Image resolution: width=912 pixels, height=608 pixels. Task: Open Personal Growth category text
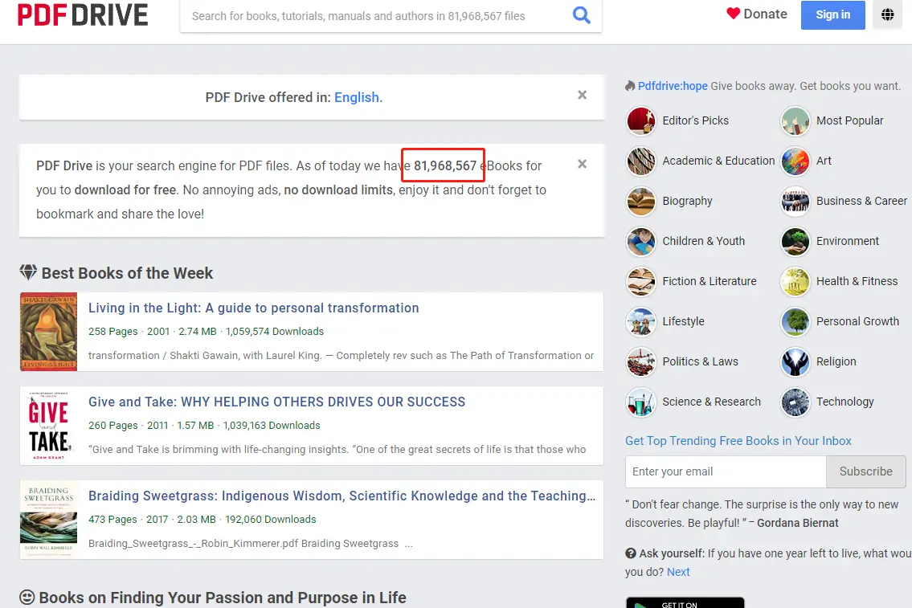(x=857, y=321)
